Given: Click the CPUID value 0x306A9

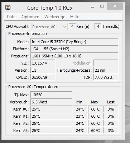Looking at the screenshot, I should 43,77.
